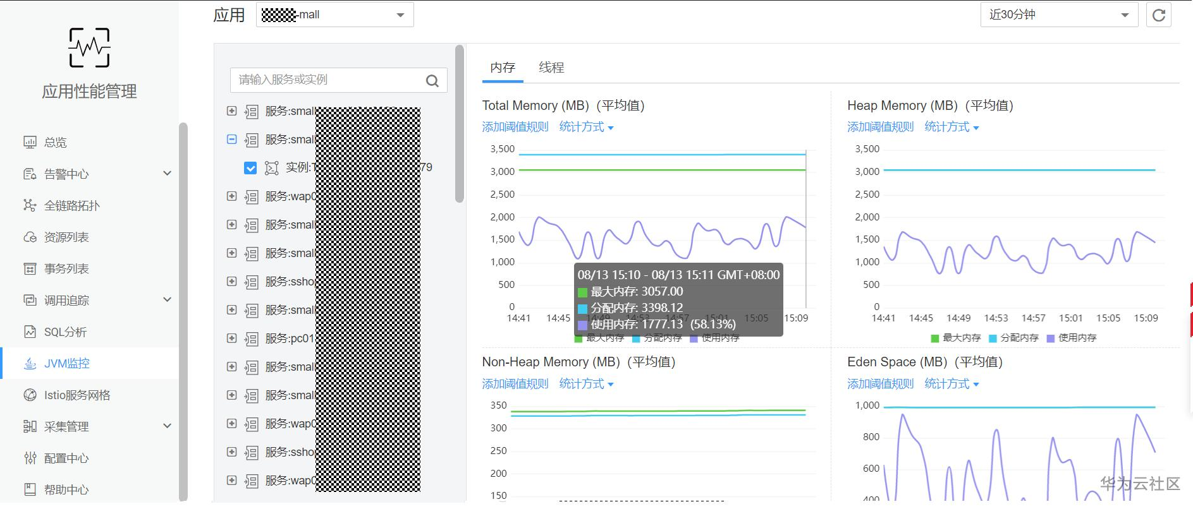Open the Istio服务网格 icon
Image resolution: width=1193 pixels, height=509 pixels.
pos(30,395)
